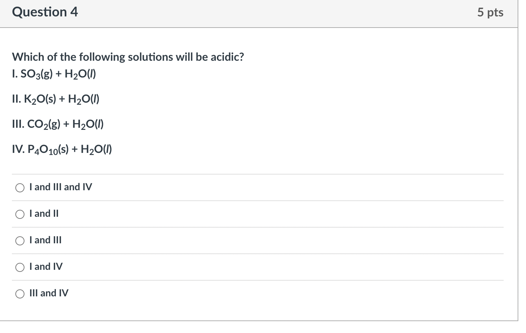Click the "I and III and IV" answer label
Viewport: 526px width, 333px height.
click(61, 187)
